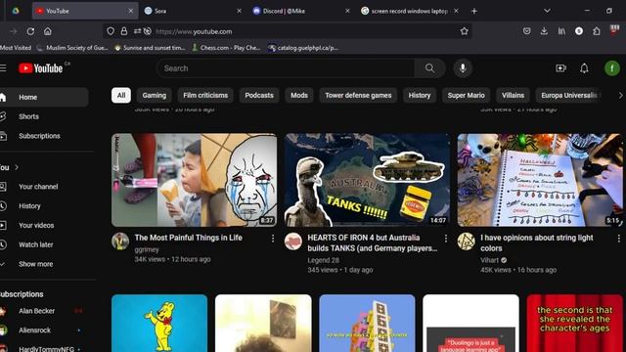Open Chess.com bookmark

point(226,48)
